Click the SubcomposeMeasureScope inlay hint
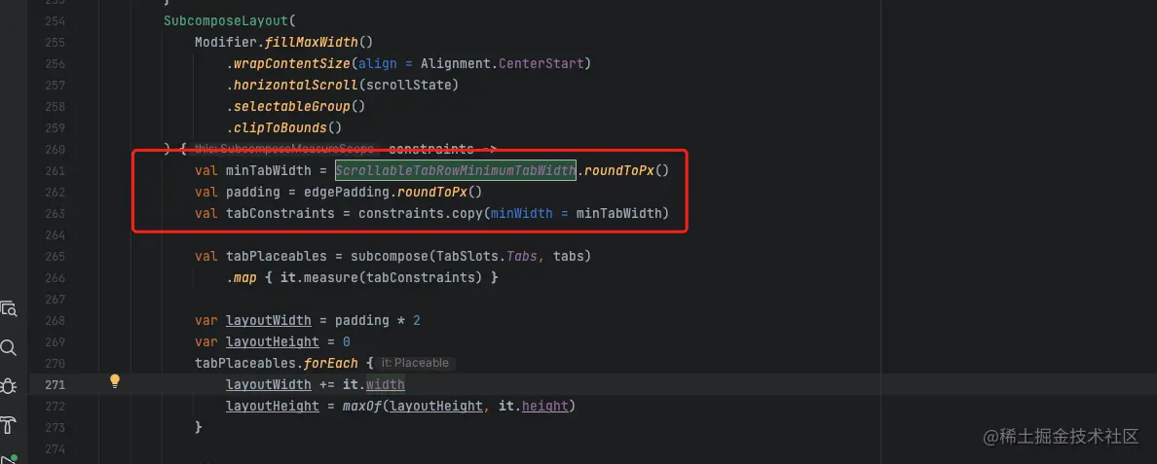The image size is (1157, 464). pyautogui.click(x=284, y=149)
